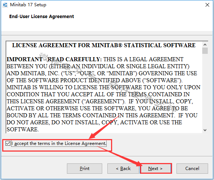Viewport: 214px width, 180px height.
Task: Click the empty scrollbar track below the thumb
Action: click(205, 90)
